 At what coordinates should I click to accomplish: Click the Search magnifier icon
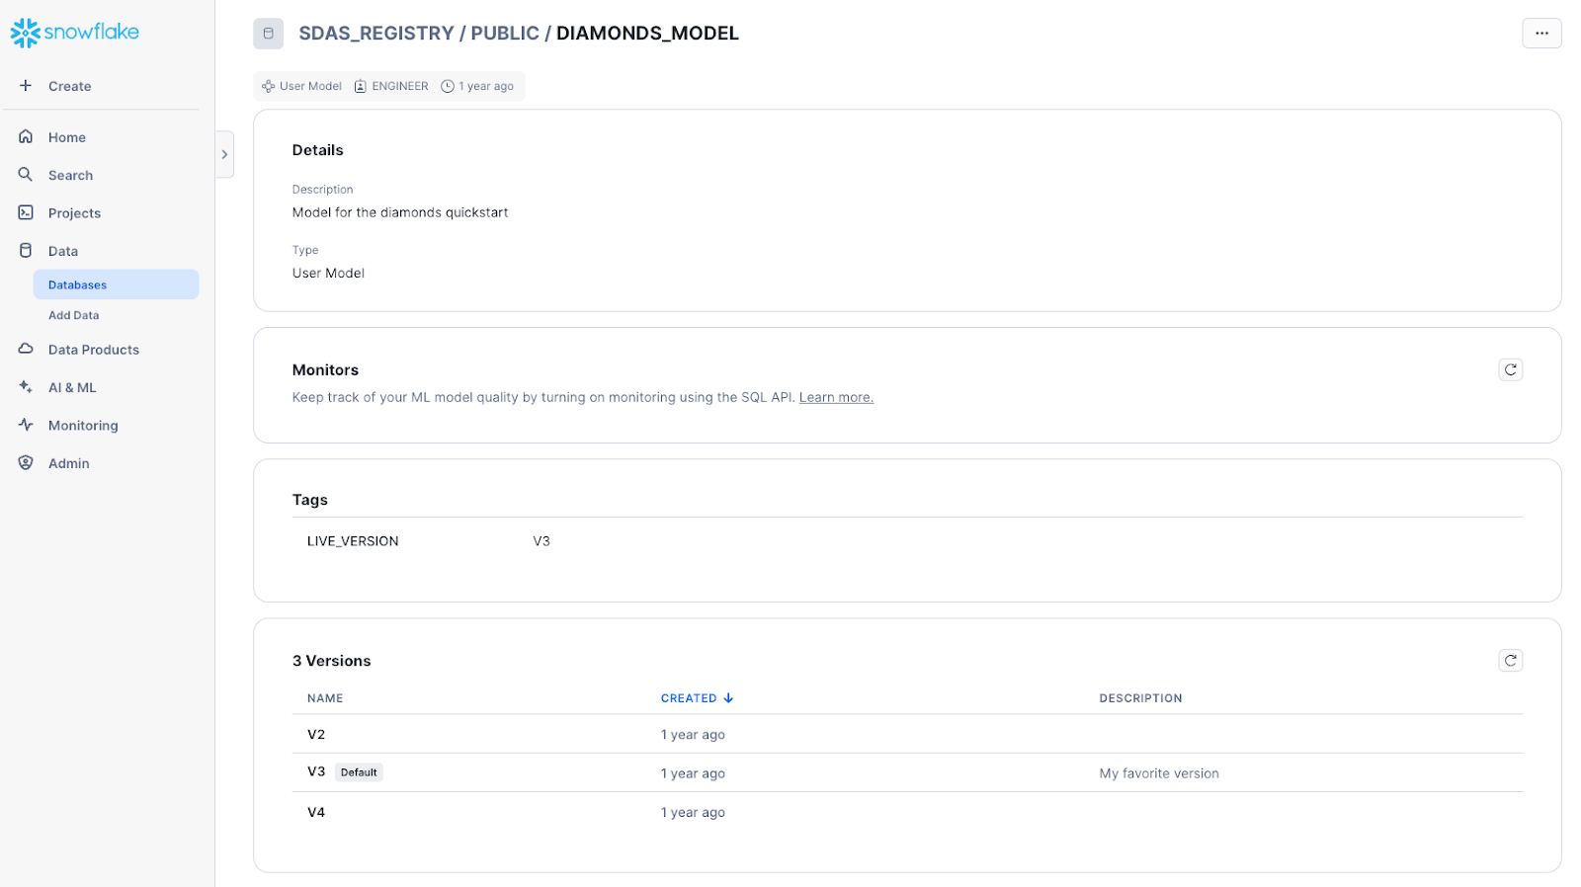pos(26,175)
